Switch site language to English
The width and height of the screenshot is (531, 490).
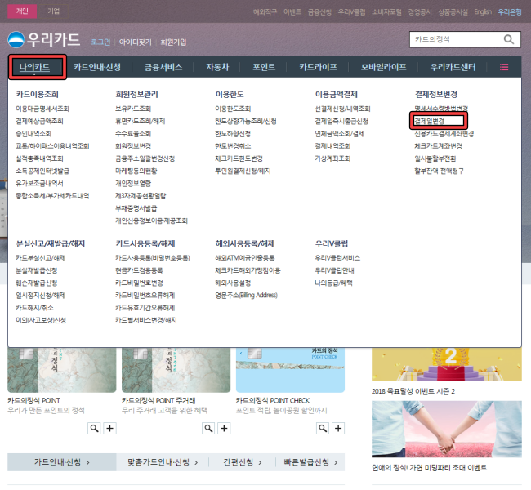[483, 12]
